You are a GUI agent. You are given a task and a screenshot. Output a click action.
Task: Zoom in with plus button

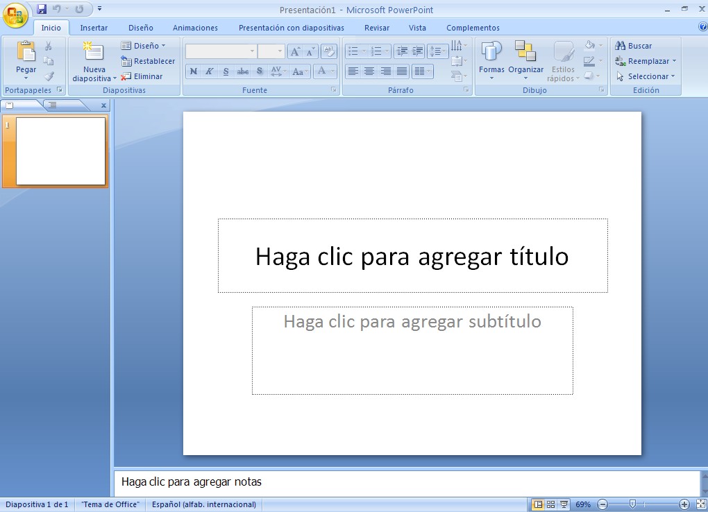point(684,504)
